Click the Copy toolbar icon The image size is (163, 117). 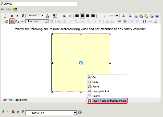pos(136,16)
